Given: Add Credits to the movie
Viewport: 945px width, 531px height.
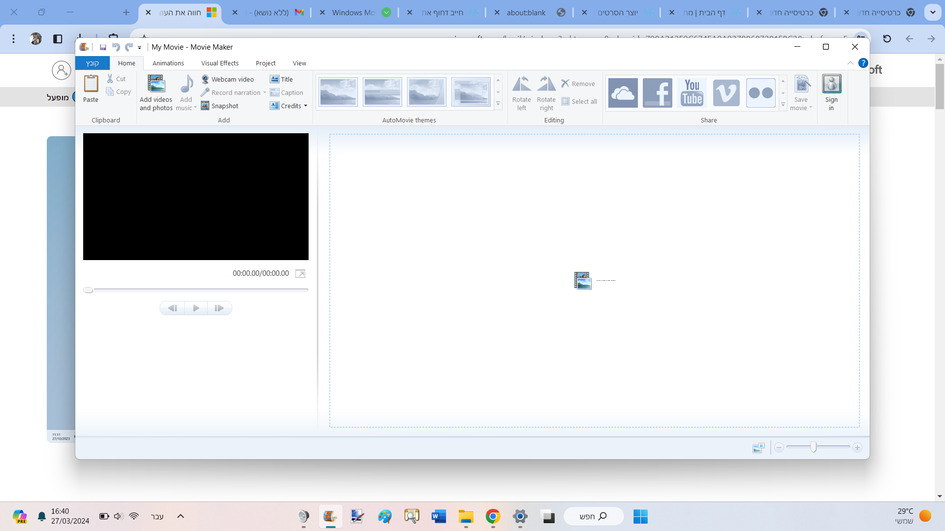Looking at the screenshot, I should pos(285,106).
